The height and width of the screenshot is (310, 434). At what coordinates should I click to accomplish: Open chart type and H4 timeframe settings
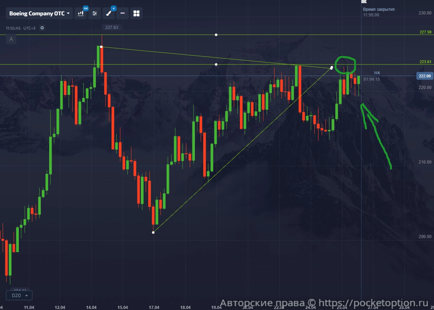(x=81, y=14)
